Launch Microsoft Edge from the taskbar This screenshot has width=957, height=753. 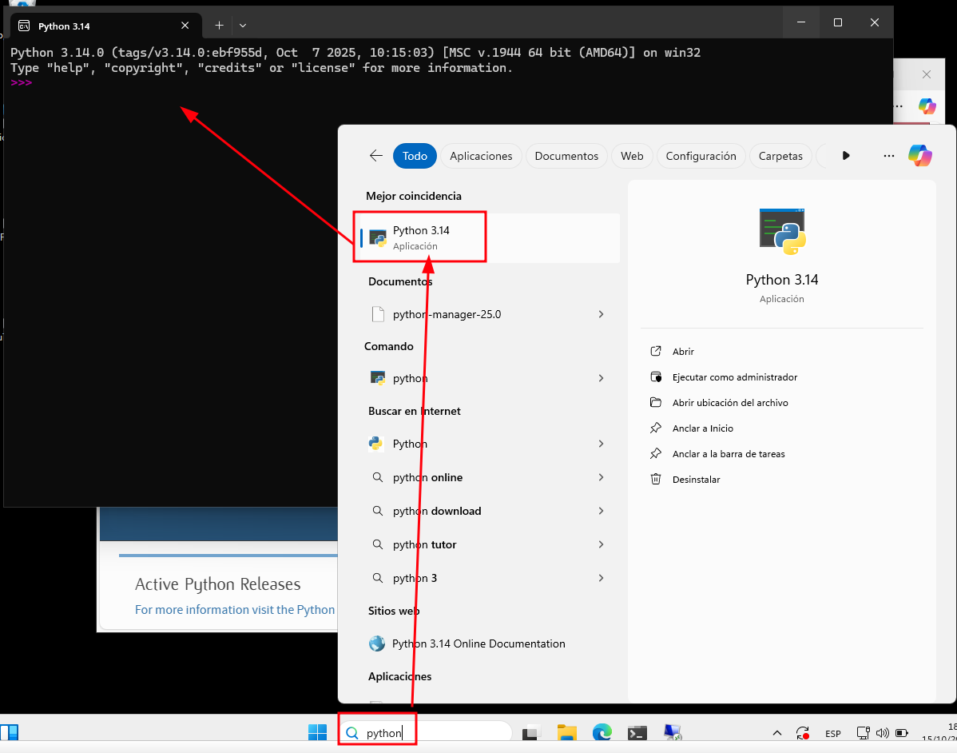[602, 732]
